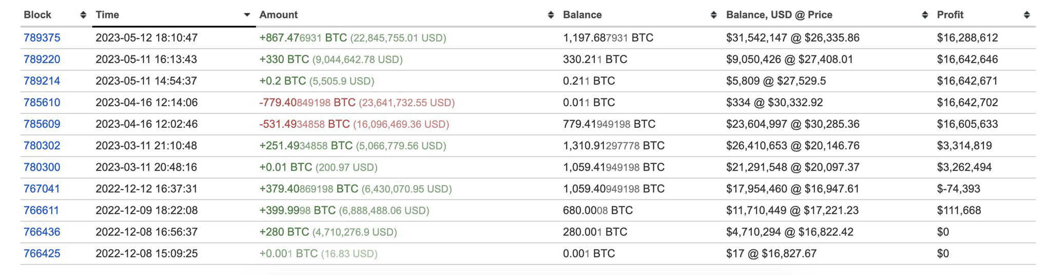Sort Balance, USD @ Price column arrows
Image resolution: width=1051 pixels, height=275 pixels.
[x=925, y=15]
